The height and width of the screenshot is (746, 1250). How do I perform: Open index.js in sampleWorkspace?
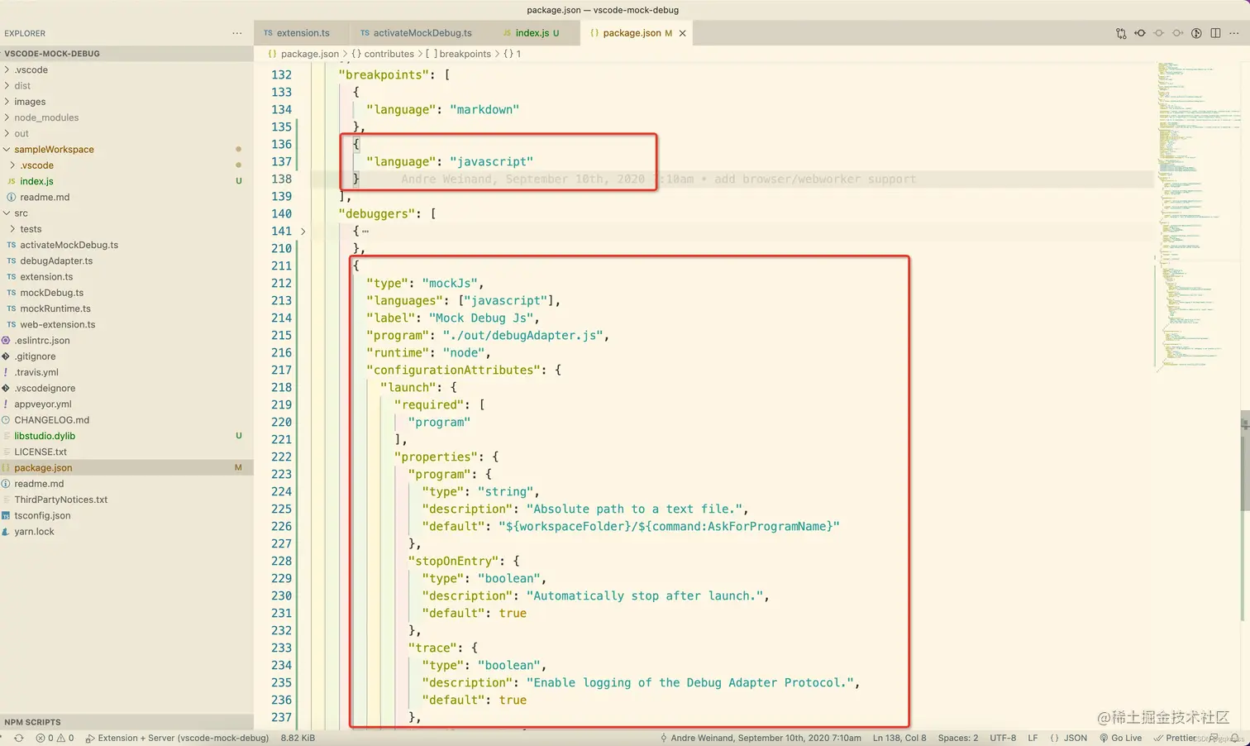click(x=126, y=181)
